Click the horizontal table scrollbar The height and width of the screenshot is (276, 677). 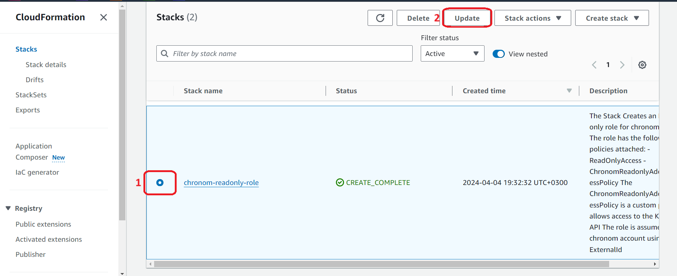click(382, 264)
